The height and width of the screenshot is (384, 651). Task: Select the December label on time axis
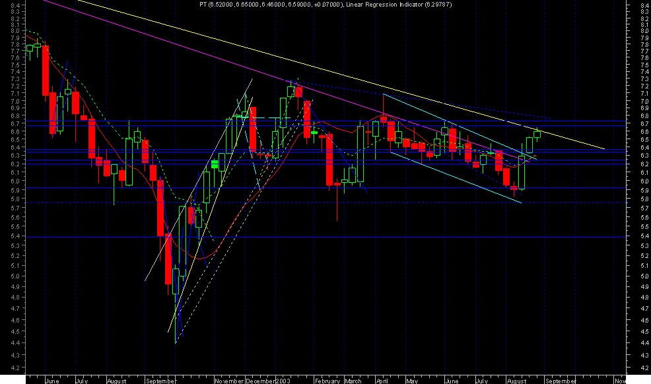(x=260, y=381)
